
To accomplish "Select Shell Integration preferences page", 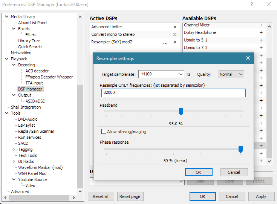I will click(26, 107).
